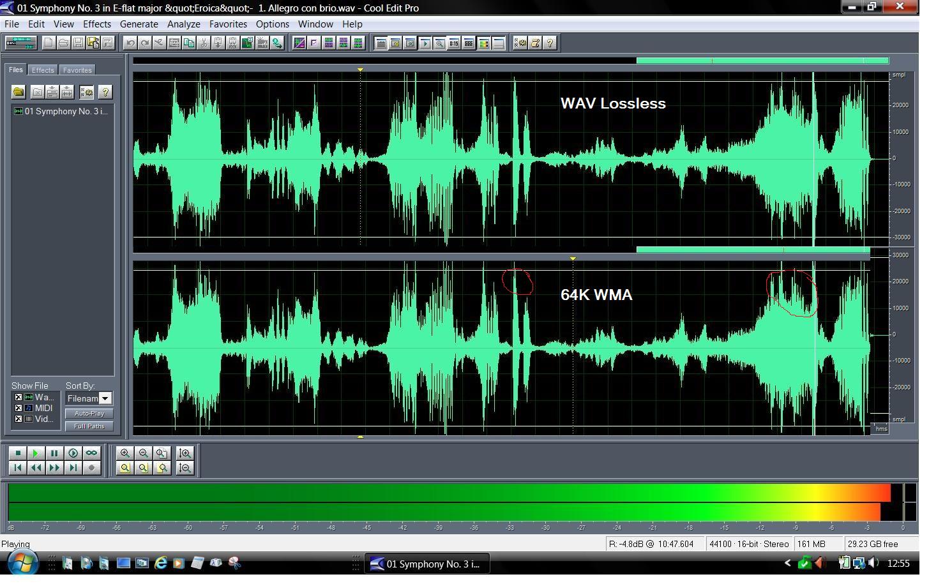Undo last action in toolbar
Viewport: 929px width, 586px height.
point(130,43)
